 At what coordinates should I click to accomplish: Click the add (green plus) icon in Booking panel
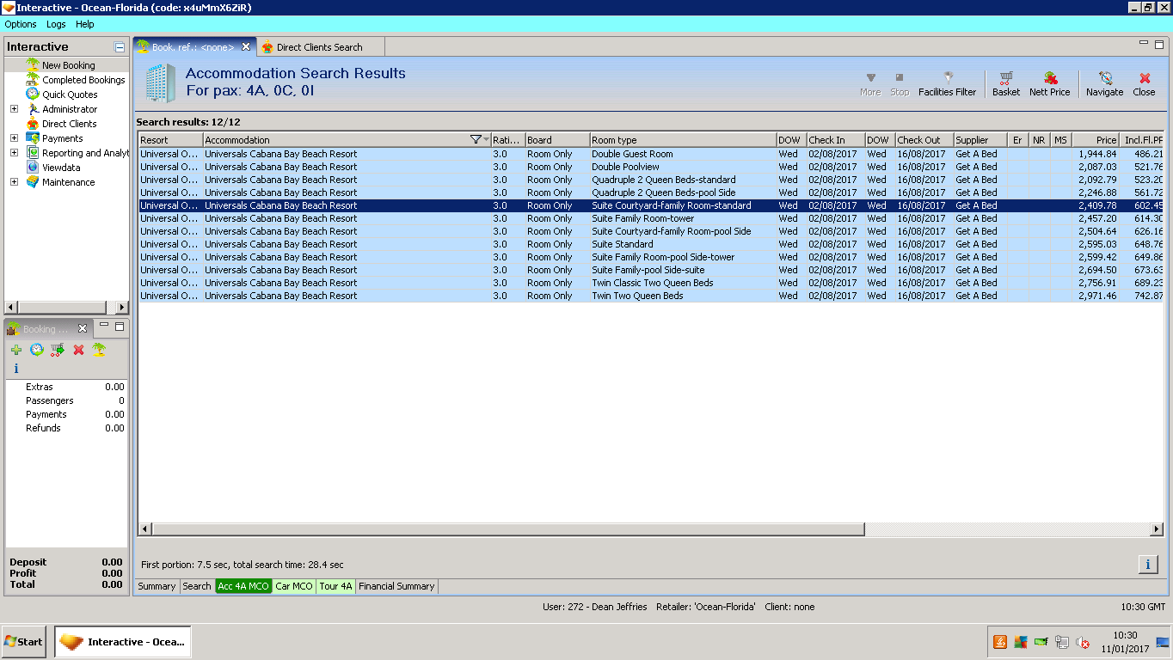pyautogui.click(x=16, y=350)
